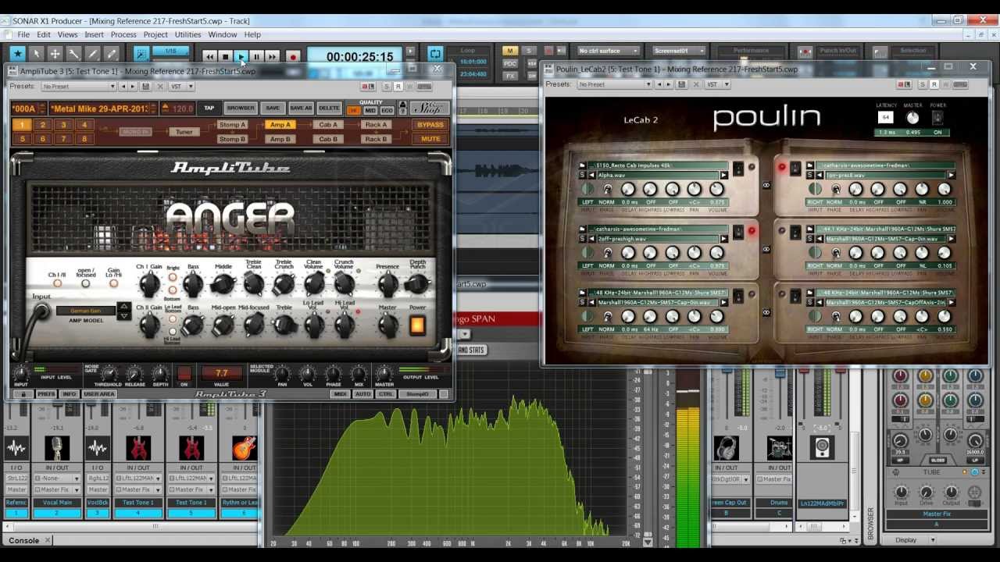
Task: Click the Ch I Gain knob
Action: coord(148,285)
